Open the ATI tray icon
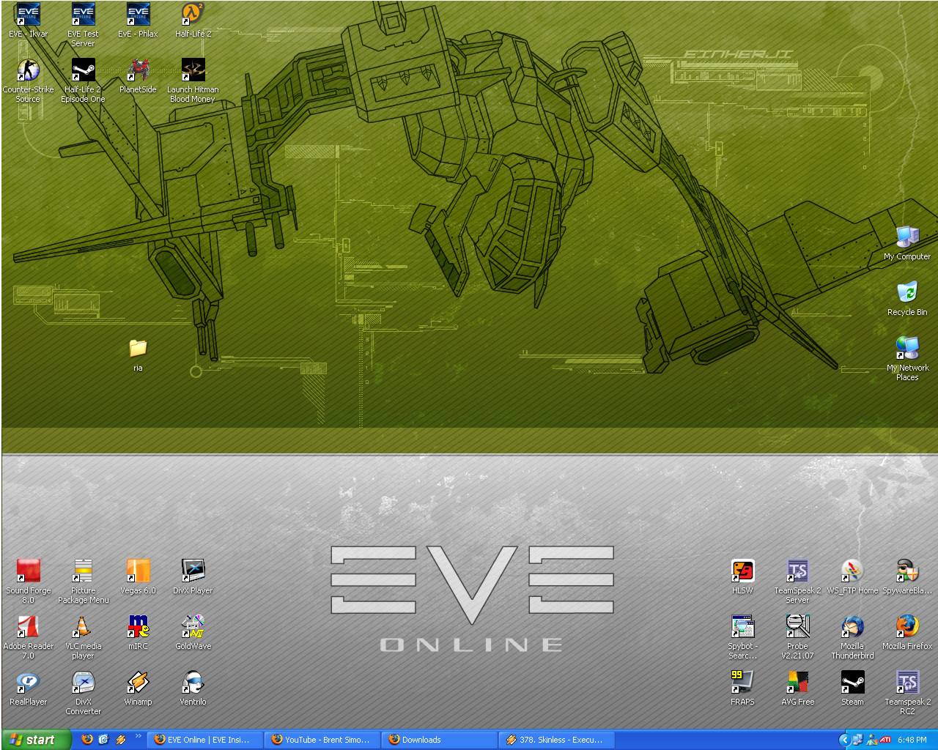 [885, 740]
